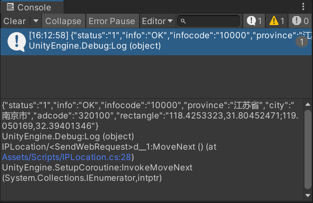Viewport: 313px width, 203px height.
Task: Click the speech-bubble icon on the log entry
Action: point(16,42)
